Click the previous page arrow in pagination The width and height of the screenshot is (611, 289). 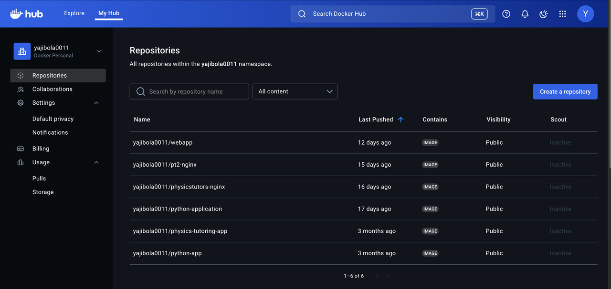click(x=377, y=276)
